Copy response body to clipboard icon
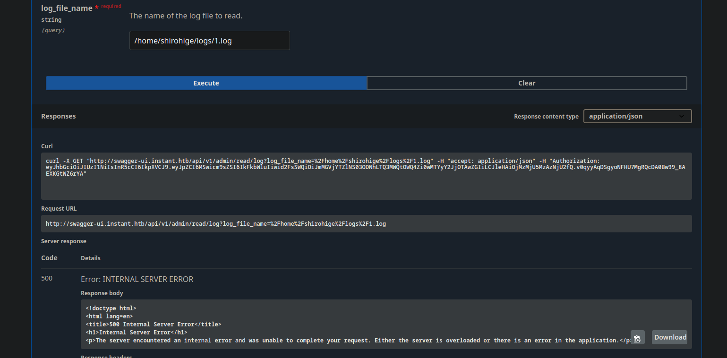The width and height of the screenshot is (727, 358). coord(637,337)
